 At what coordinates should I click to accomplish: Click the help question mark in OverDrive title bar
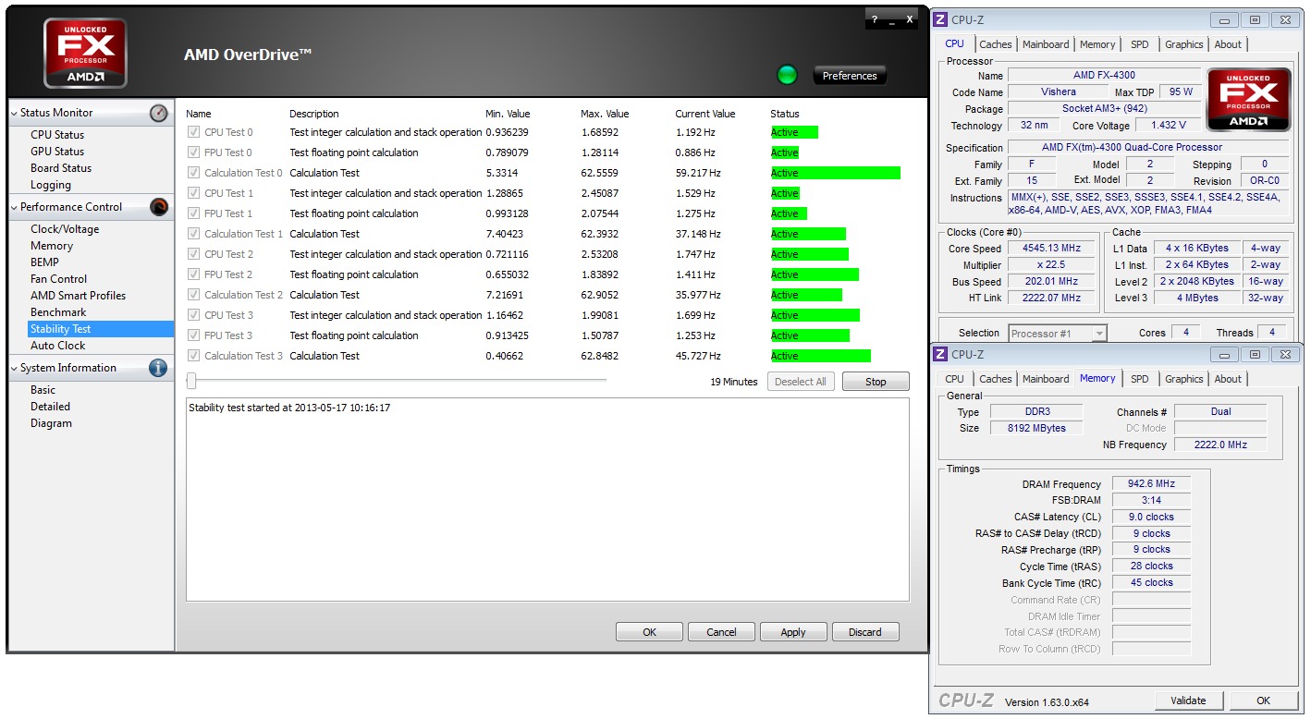pyautogui.click(x=874, y=19)
